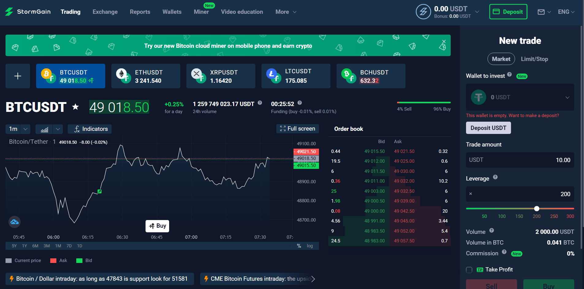584x289 pixels.
Task: Set chart range to 1D
Action: tap(80, 246)
